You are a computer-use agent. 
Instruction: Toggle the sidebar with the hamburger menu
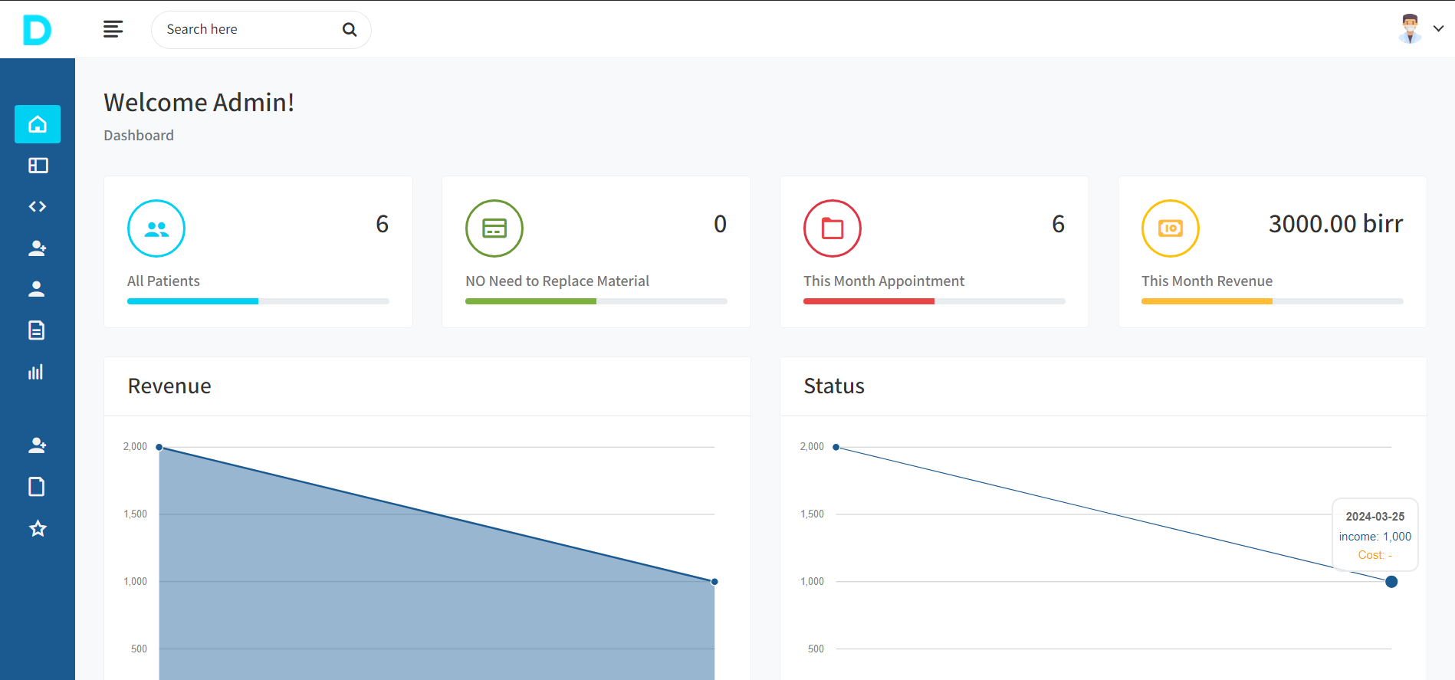[113, 29]
